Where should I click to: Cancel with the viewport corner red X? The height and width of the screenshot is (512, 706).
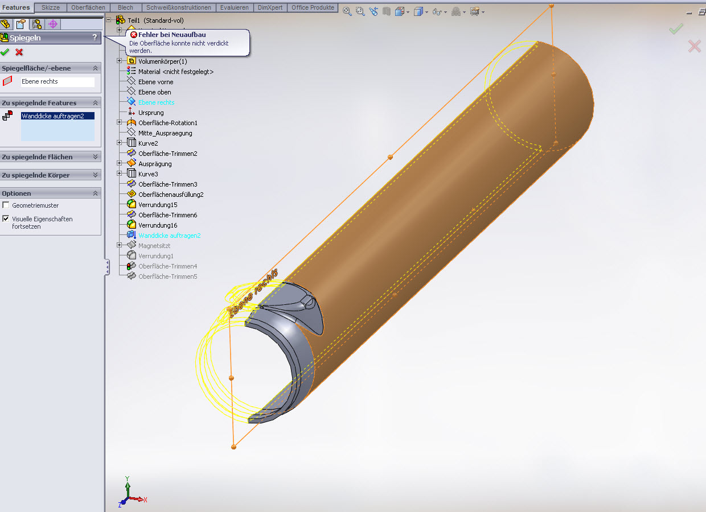[x=695, y=46]
